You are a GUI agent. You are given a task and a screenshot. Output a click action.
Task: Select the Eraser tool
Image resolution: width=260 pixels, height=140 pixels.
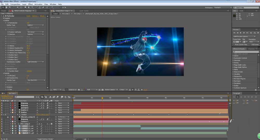[x=43, y=8]
